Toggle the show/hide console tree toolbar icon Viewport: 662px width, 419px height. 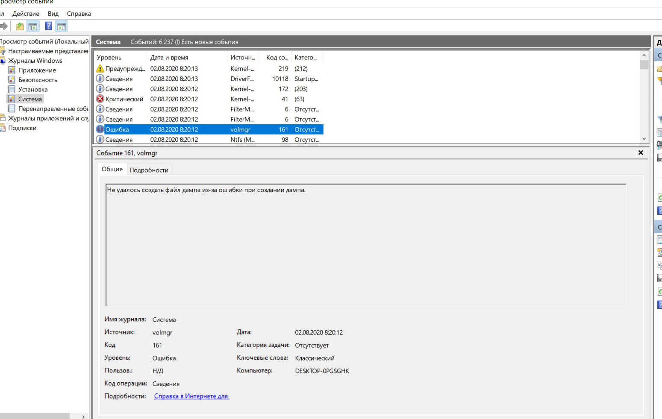coord(33,26)
